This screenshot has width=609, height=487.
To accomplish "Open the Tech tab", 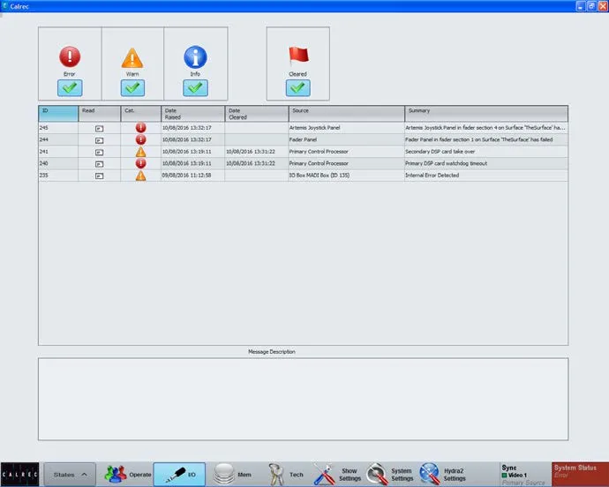I will pos(285,475).
